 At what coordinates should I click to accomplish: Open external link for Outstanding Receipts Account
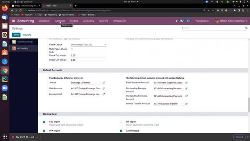[186, 89]
